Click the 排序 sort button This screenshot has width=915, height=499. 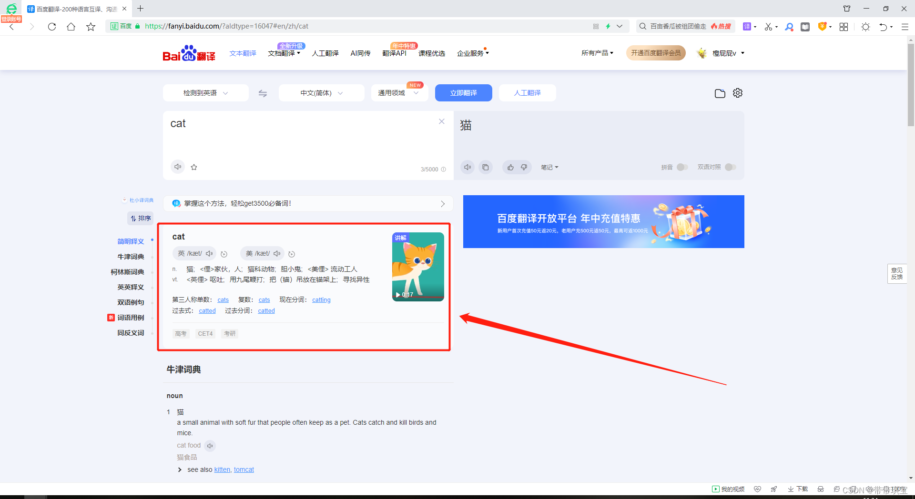point(141,218)
